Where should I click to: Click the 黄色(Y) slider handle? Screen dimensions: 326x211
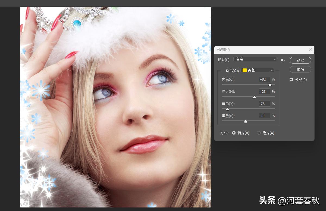pyautogui.click(x=228, y=109)
